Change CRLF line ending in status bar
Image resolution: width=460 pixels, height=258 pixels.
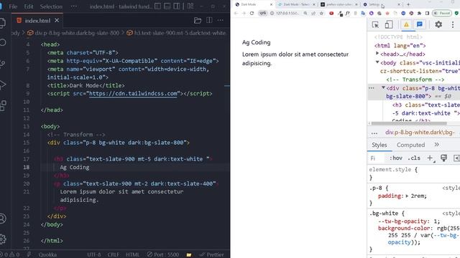point(114,254)
